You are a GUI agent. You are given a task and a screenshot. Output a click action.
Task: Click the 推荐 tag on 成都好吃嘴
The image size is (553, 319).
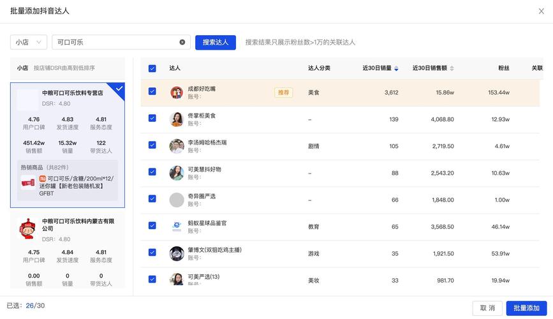[x=284, y=93]
